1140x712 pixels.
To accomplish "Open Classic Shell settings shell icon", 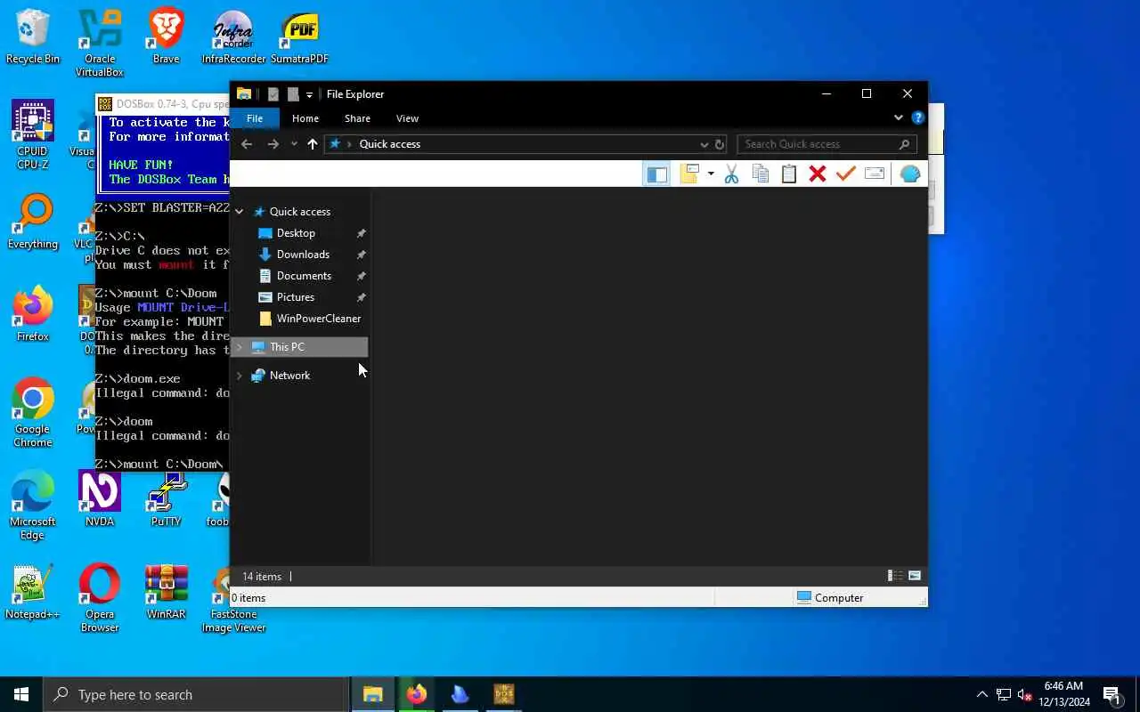I will point(909,174).
